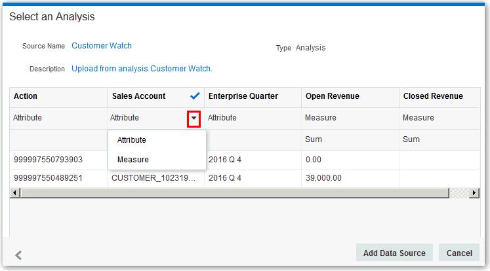Click Attribute type cell under Enterprise Quarter

pos(253,118)
